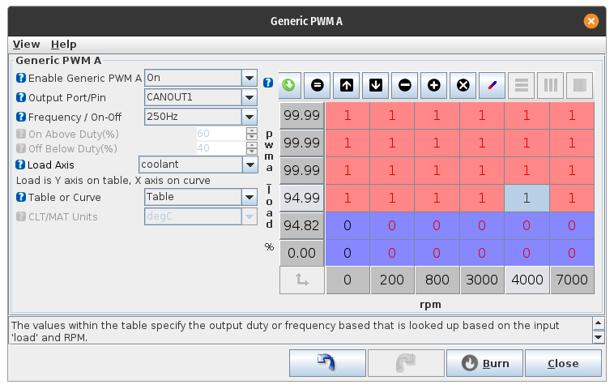Click the multiply (x) table tool
Image resolution: width=614 pixels, height=389 pixels.
tap(463, 85)
